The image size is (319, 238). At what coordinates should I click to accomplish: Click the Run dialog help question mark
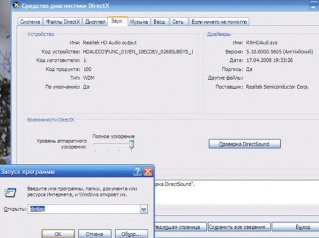coord(137,171)
